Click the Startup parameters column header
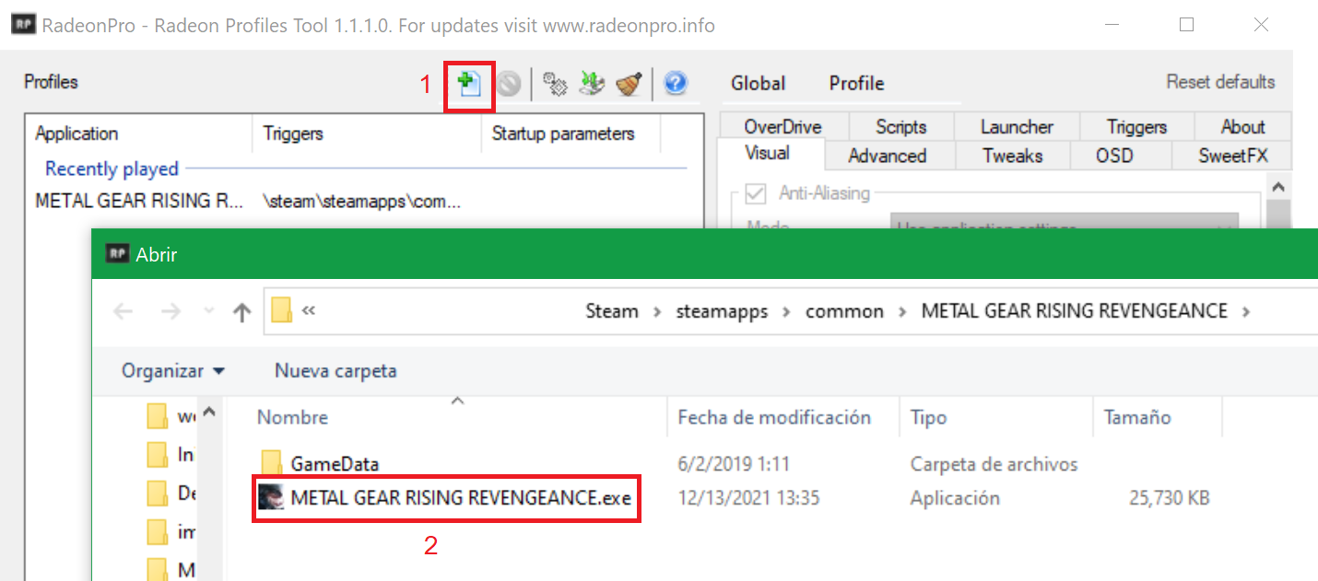 pos(571,134)
